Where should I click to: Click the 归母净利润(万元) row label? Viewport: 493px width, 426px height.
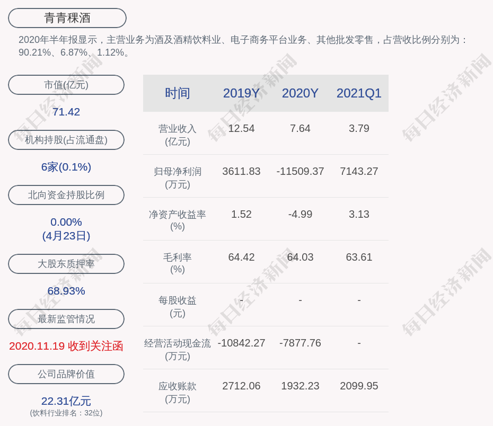tap(178, 178)
